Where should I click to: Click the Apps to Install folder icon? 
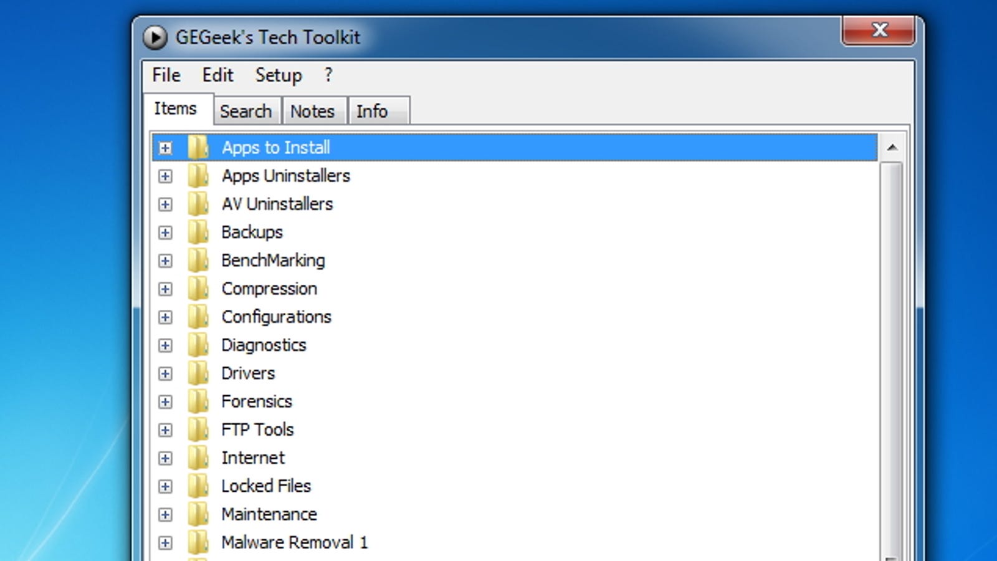tap(198, 148)
